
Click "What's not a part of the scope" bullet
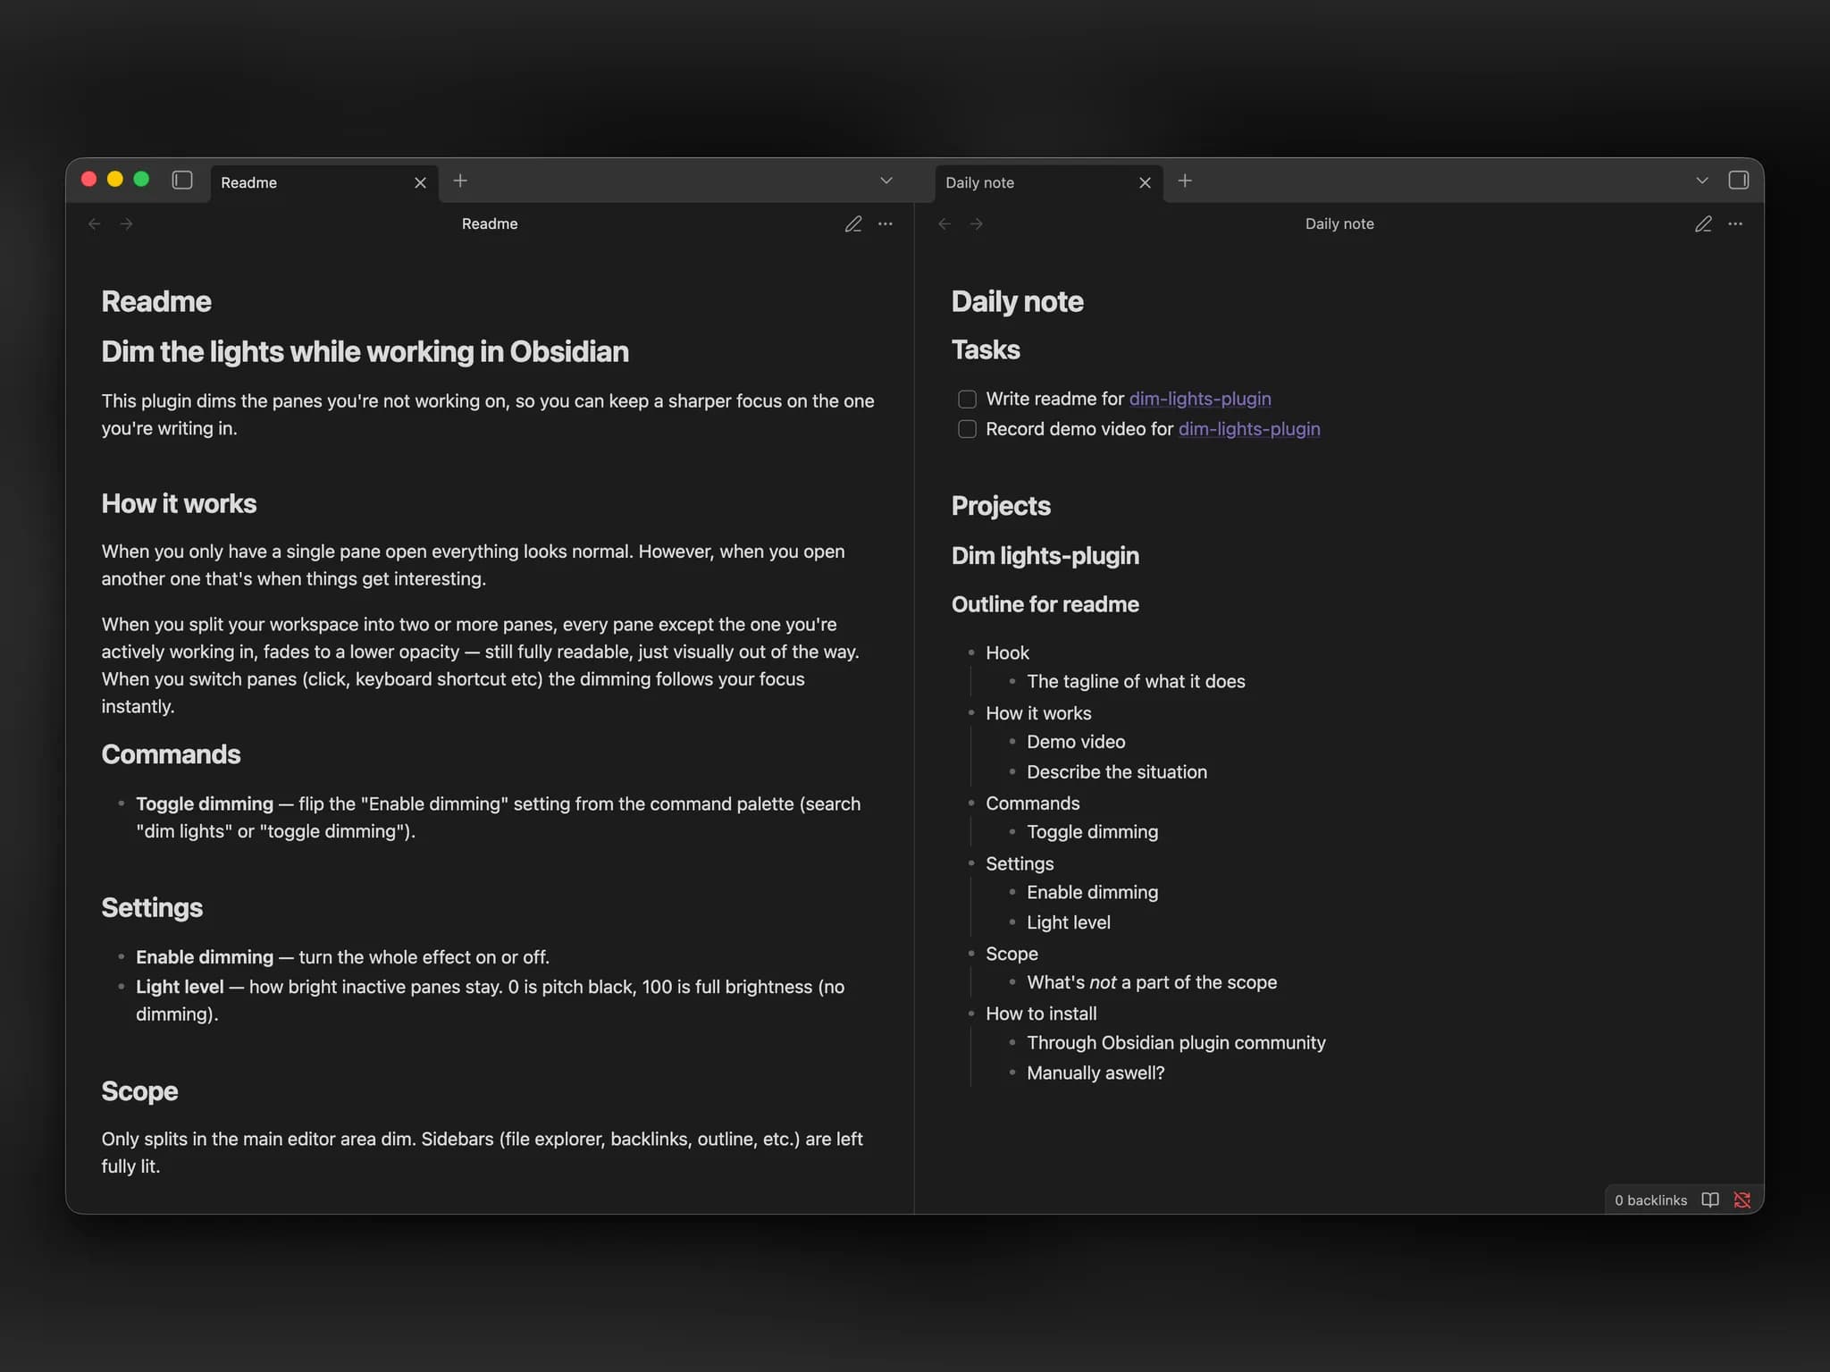point(1152,982)
